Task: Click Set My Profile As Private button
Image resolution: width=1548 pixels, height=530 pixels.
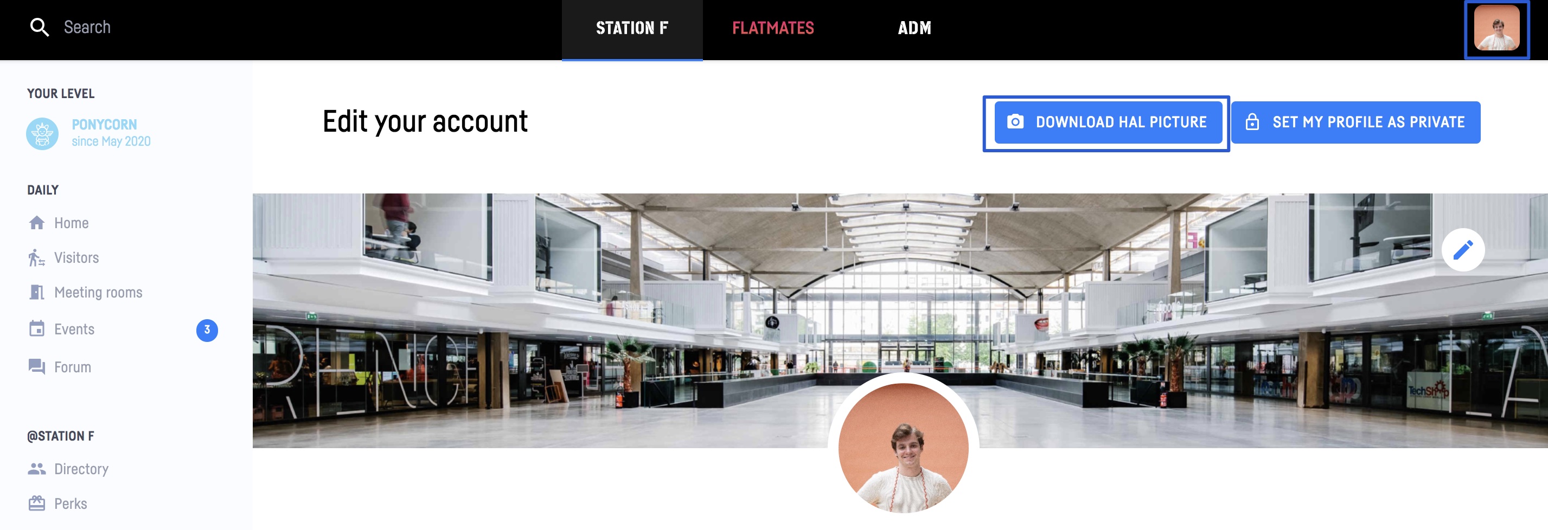Action: pos(1355,122)
